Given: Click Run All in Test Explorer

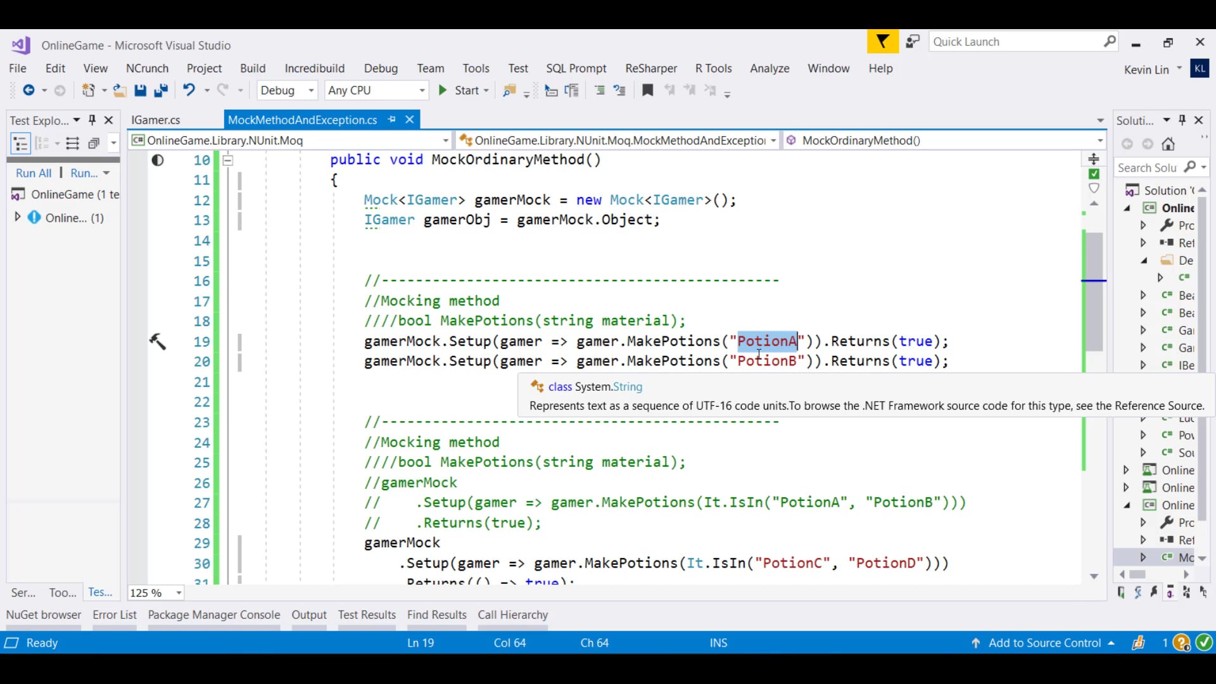Looking at the screenshot, I should point(34,173).
